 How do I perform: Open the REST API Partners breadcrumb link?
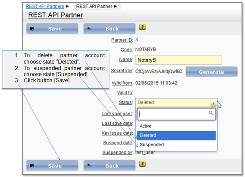(x=44, y=7)
